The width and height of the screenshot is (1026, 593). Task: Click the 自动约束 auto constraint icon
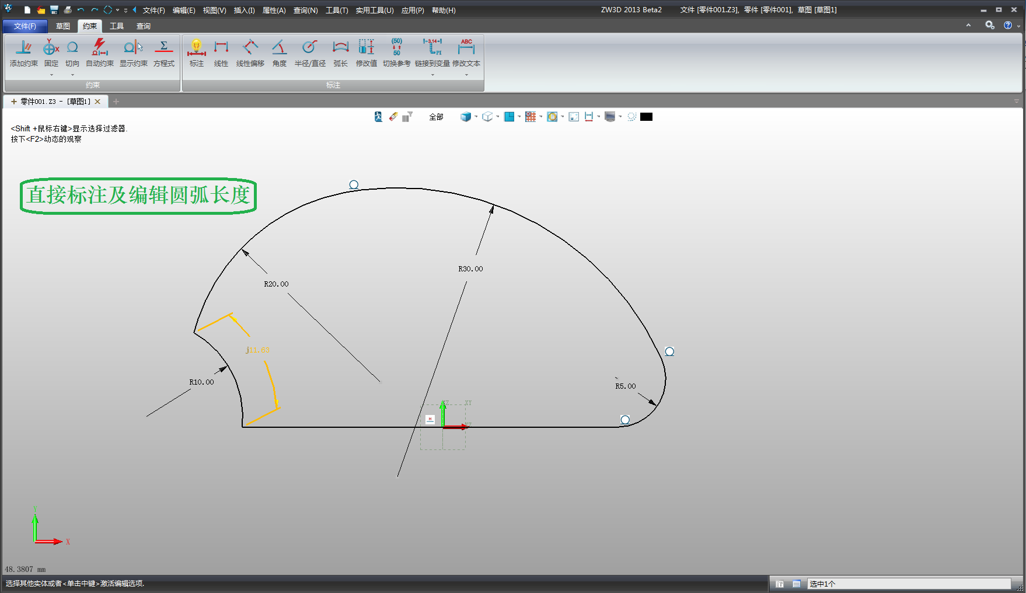(x=99, y=53)
